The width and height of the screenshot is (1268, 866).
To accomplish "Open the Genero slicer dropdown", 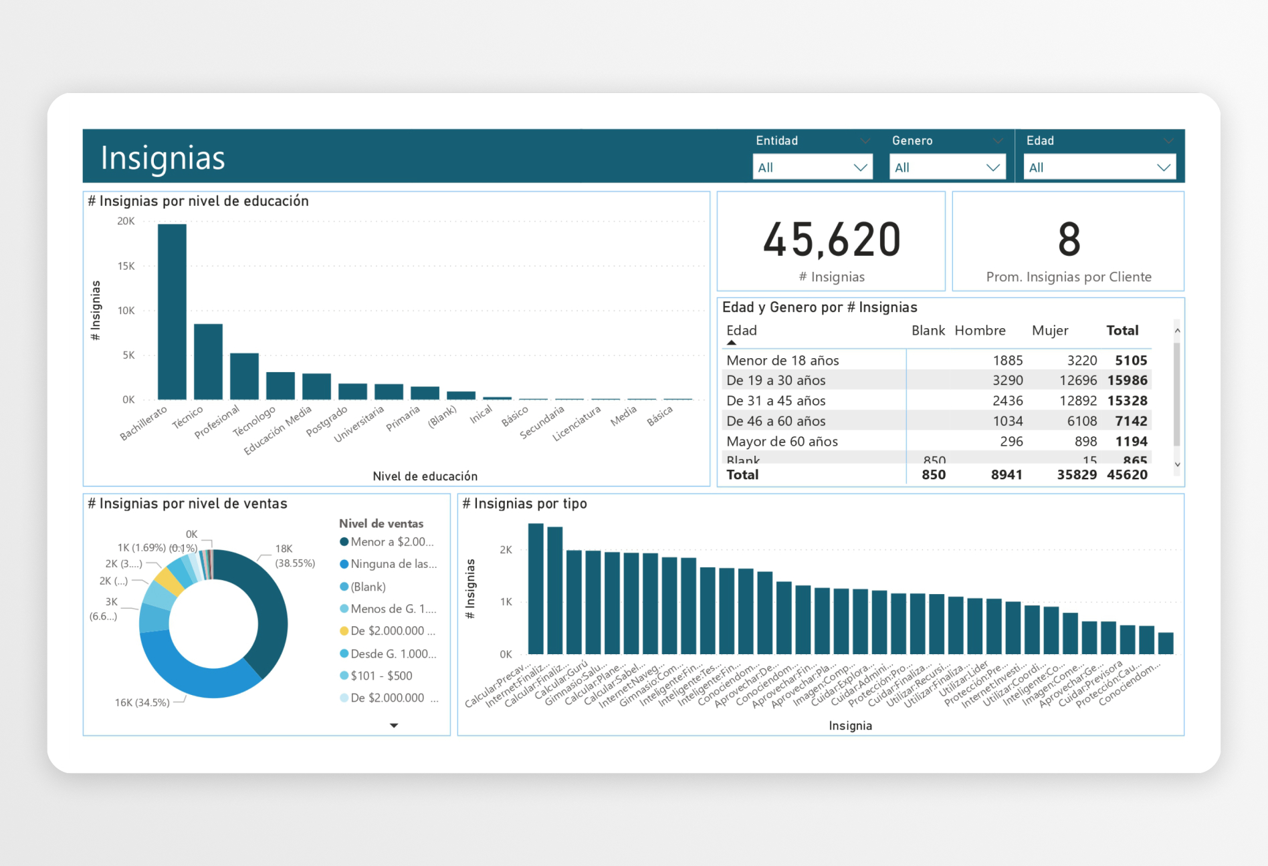I will click(x=948, y=167).
